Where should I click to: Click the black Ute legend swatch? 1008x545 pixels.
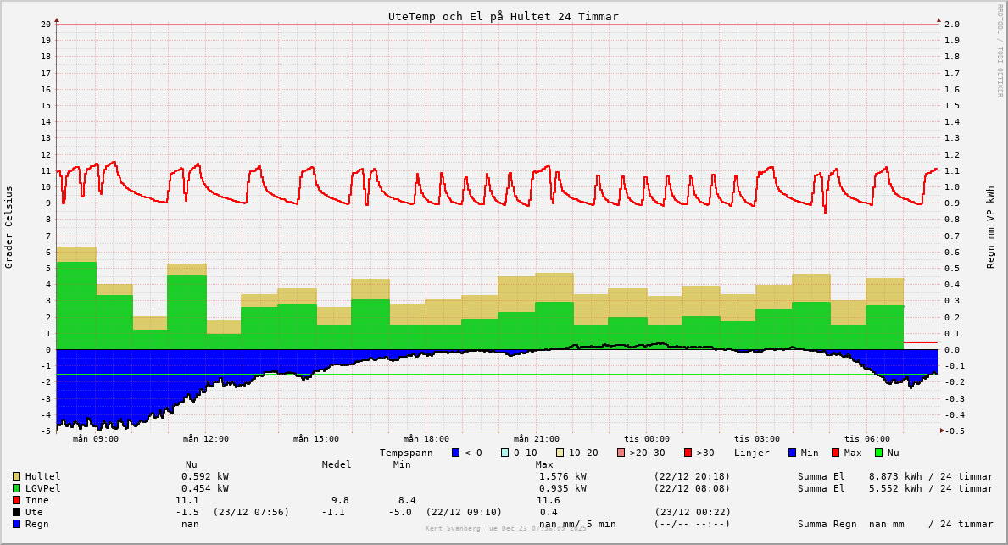click(16, 512)
